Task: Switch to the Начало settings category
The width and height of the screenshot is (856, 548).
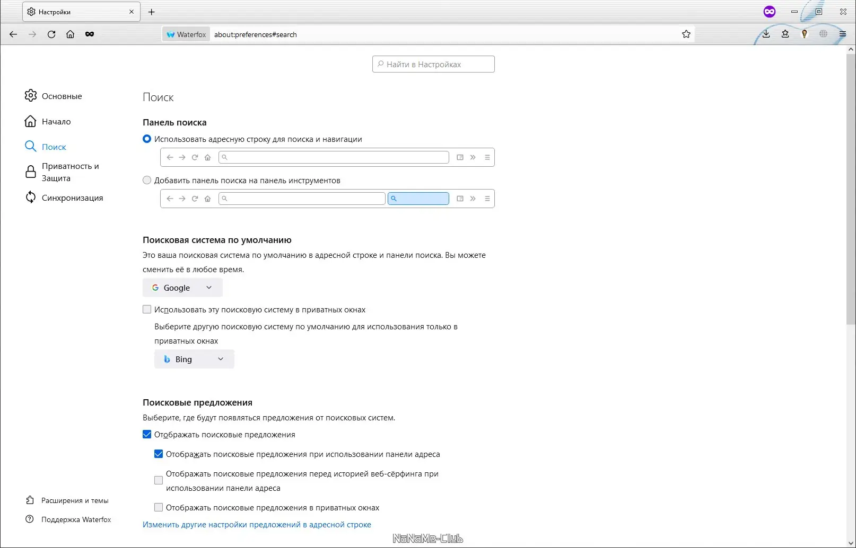Action: (48, 121)
